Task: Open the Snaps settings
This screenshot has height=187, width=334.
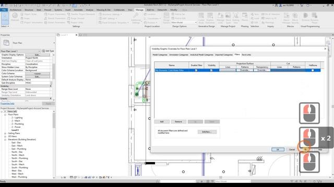Action: pos(25,19)
